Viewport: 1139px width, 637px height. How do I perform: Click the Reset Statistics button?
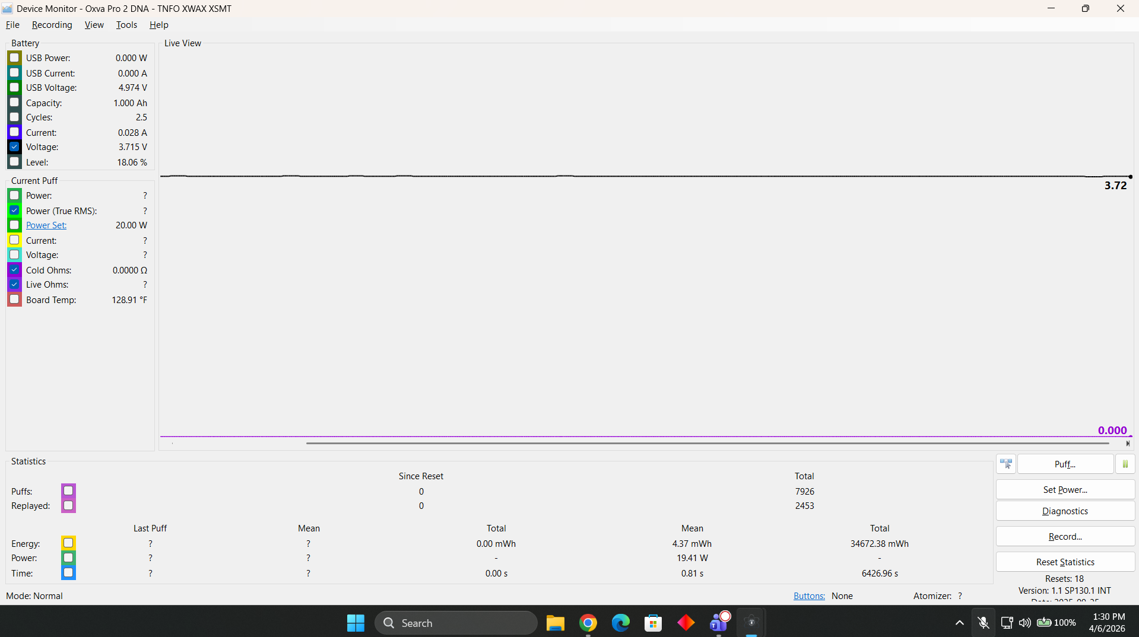(x=1065, y=562)
